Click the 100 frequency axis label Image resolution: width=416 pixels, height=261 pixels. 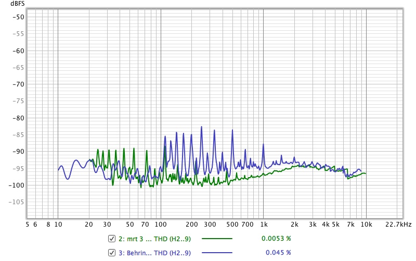tap(161, 225)
